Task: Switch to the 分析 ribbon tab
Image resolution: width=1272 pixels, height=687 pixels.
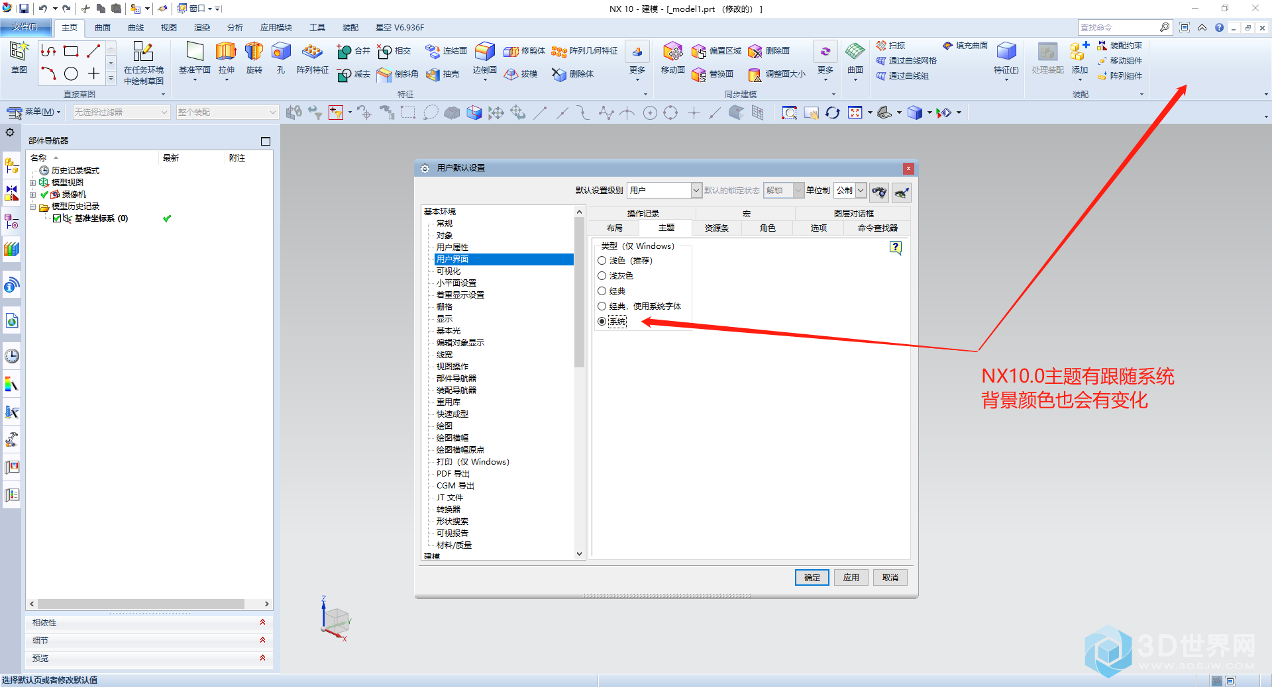Action: (235, 28)
